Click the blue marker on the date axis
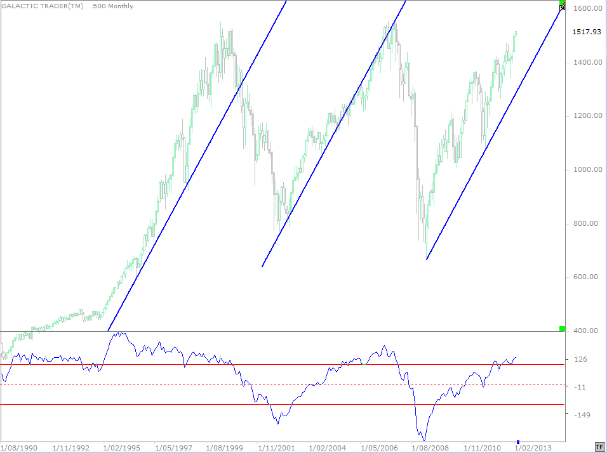Image resolution: width=607 pixels, height=453 pixels. click(518, 442)
